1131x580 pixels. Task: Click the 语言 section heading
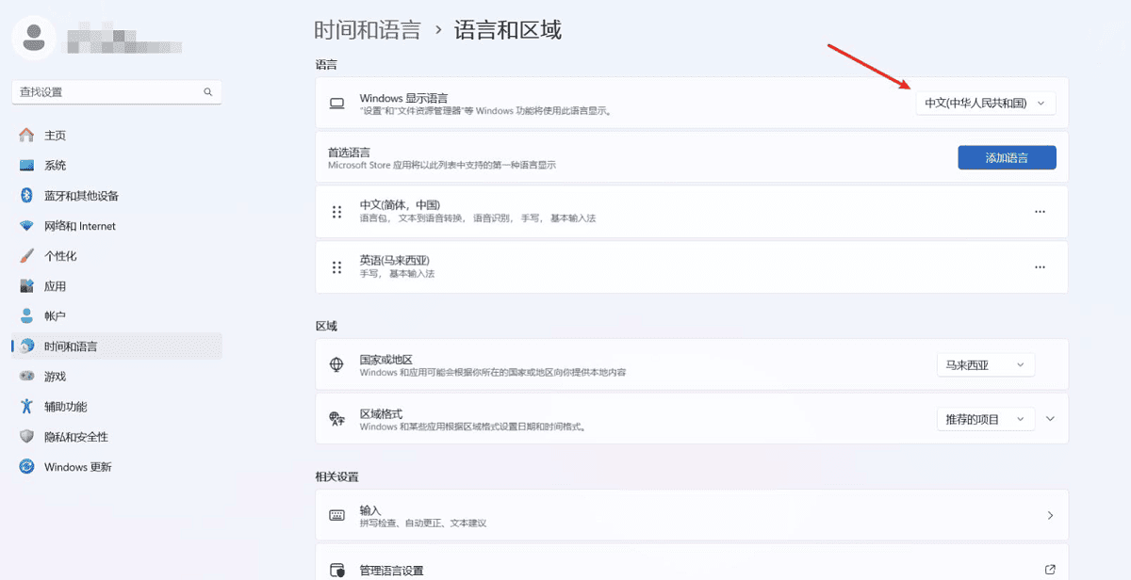326,64
